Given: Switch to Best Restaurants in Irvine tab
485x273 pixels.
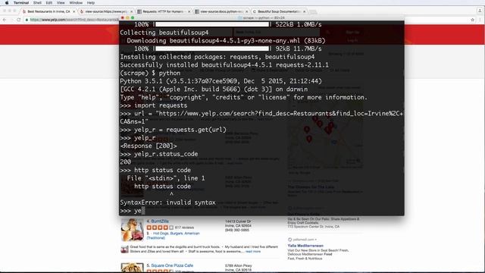Looking at the screenshot, I should (x=48, y=11).
